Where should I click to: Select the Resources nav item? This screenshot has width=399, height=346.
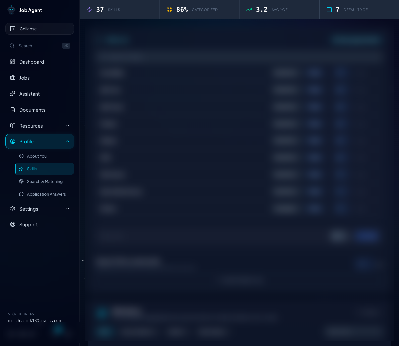point(40,126)
